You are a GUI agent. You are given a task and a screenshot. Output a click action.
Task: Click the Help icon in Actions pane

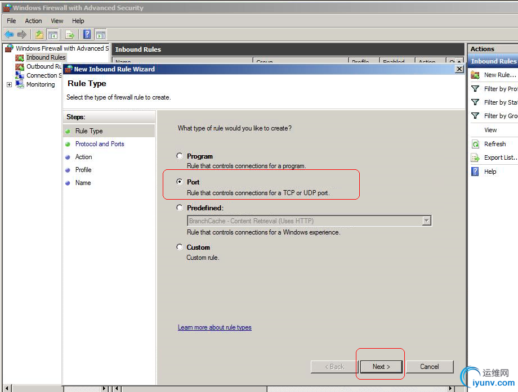tap(475, 172)
